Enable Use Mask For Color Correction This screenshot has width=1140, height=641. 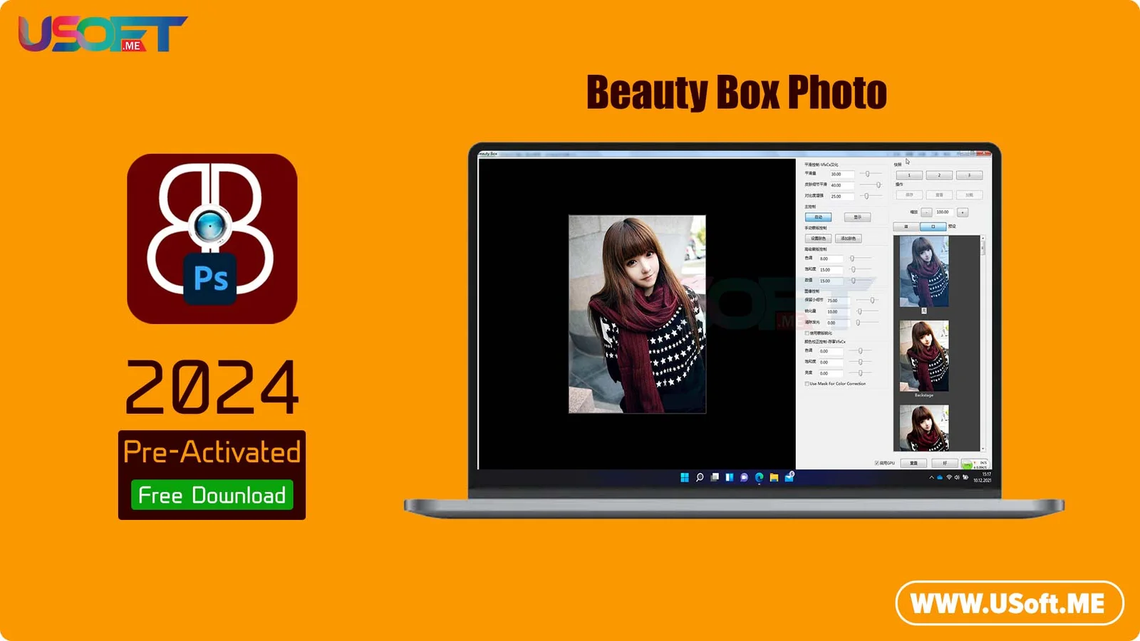click(807, 384)
